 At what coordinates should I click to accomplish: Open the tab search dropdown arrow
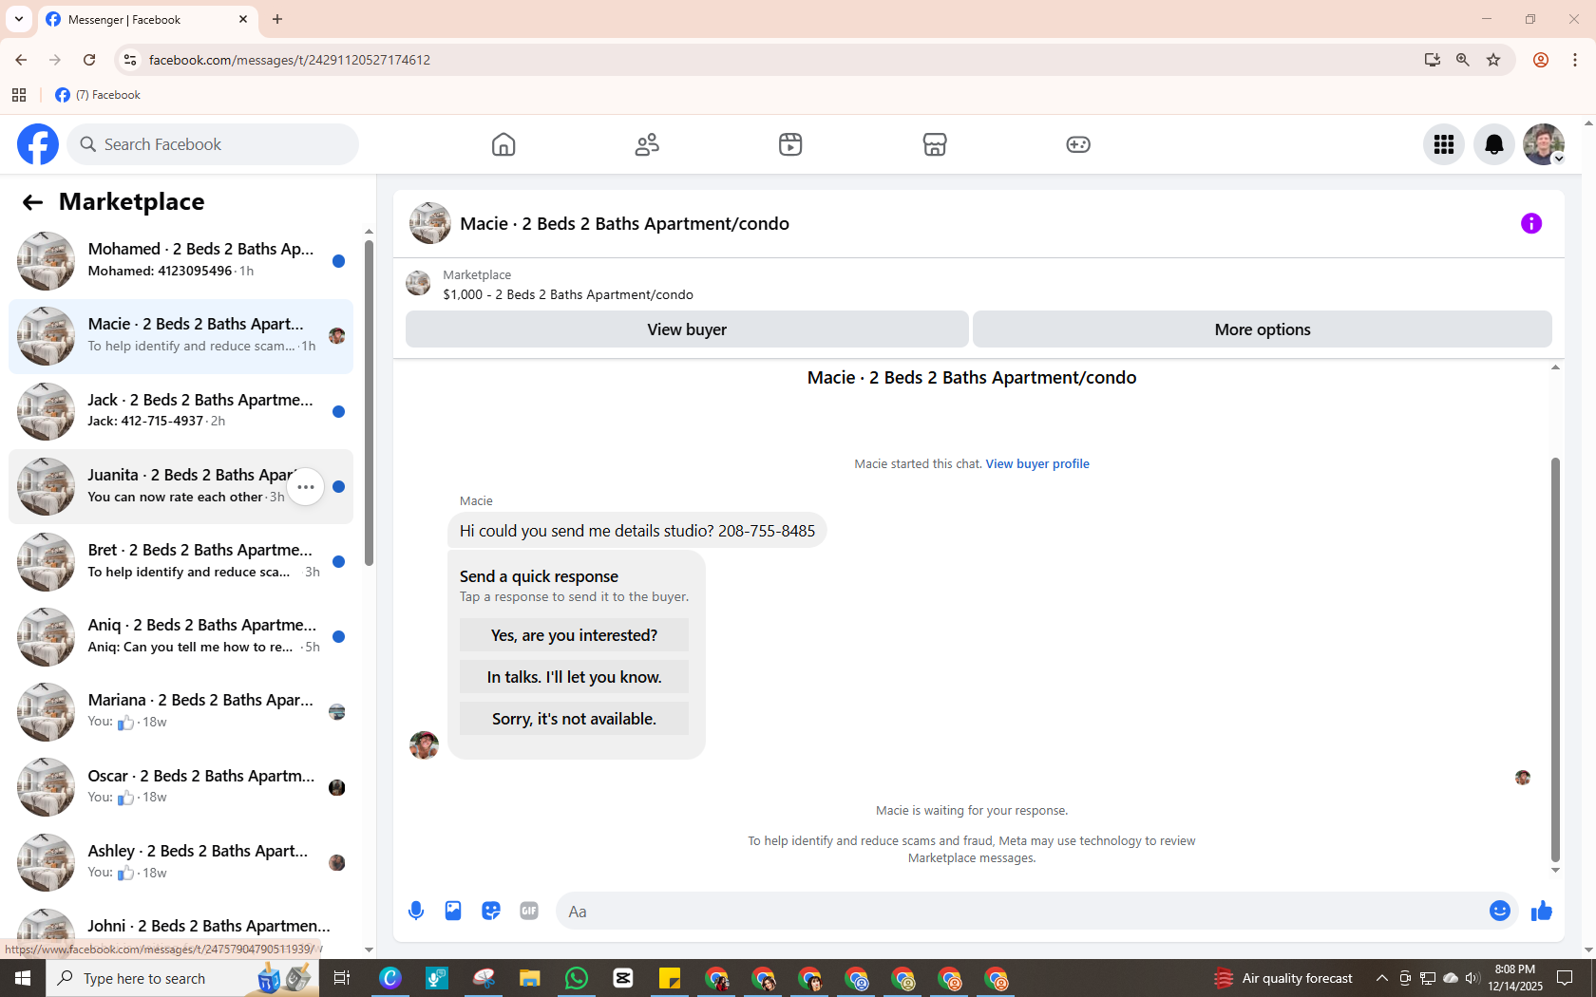19,19
